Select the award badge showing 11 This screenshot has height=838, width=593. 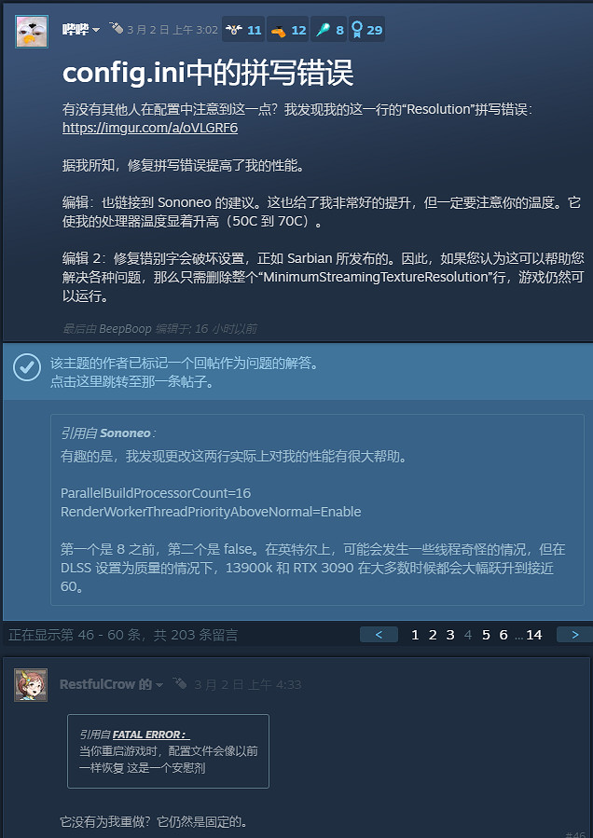[x=243, y=30]
